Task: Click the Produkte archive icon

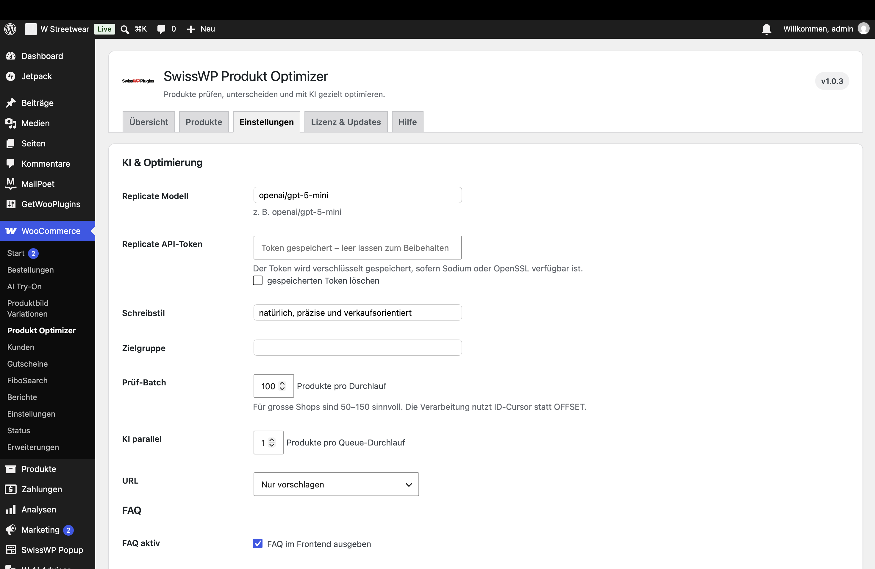Action: [11, 469]
